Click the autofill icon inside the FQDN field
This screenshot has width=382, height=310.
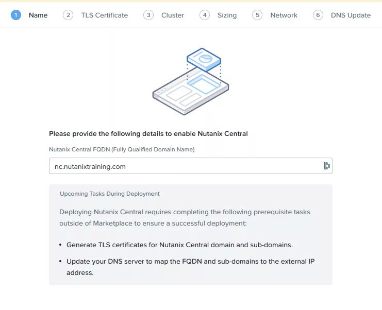(x=326, y=166)
